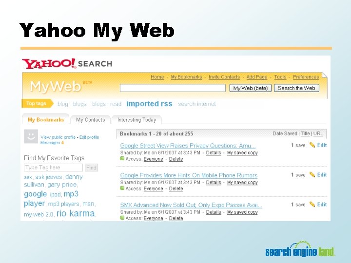Click pencil edit icon for Mobile Phone Rumors bookmark
The width and height of the screenshot is (351, 263).
312,175
